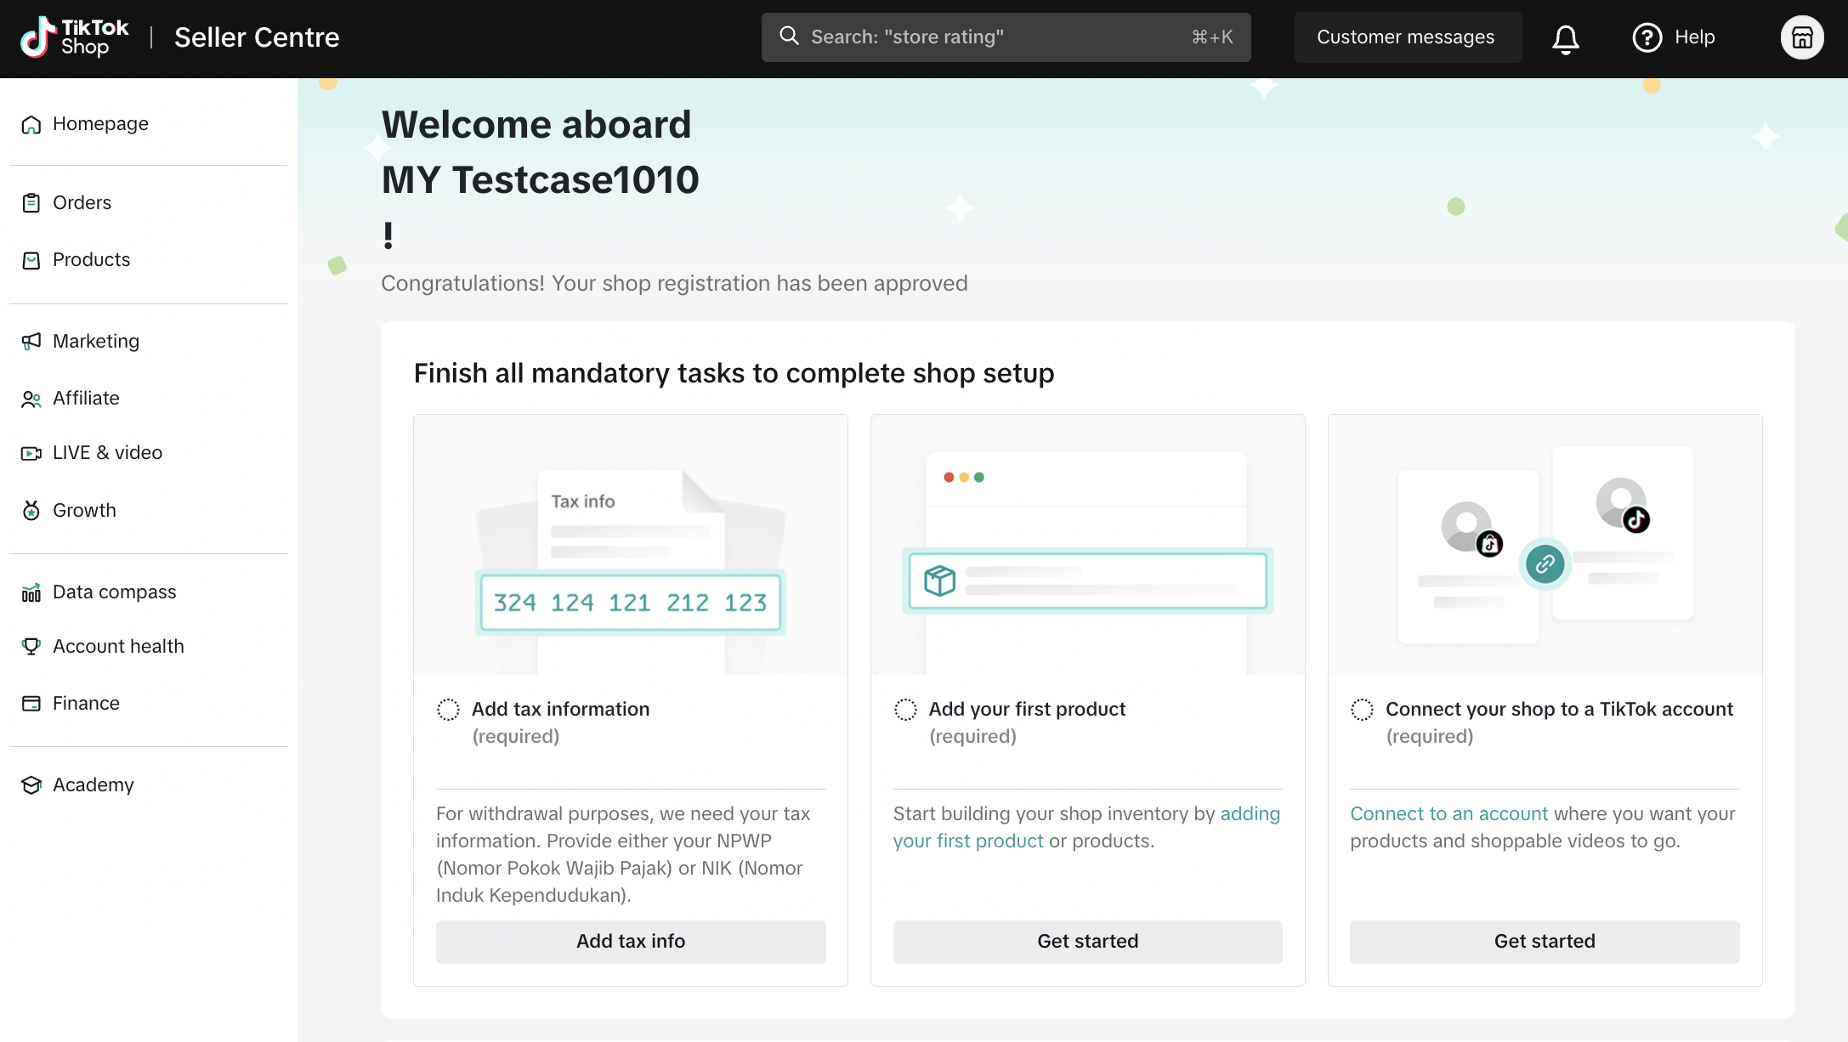This screenshot has width=1848, height=1042.
Task: Open the notifications bell
Action: tap(1566, 38)
